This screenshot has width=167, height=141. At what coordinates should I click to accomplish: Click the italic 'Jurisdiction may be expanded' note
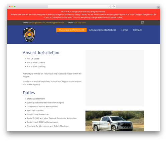pyautogui.click(x=52, y=83)
